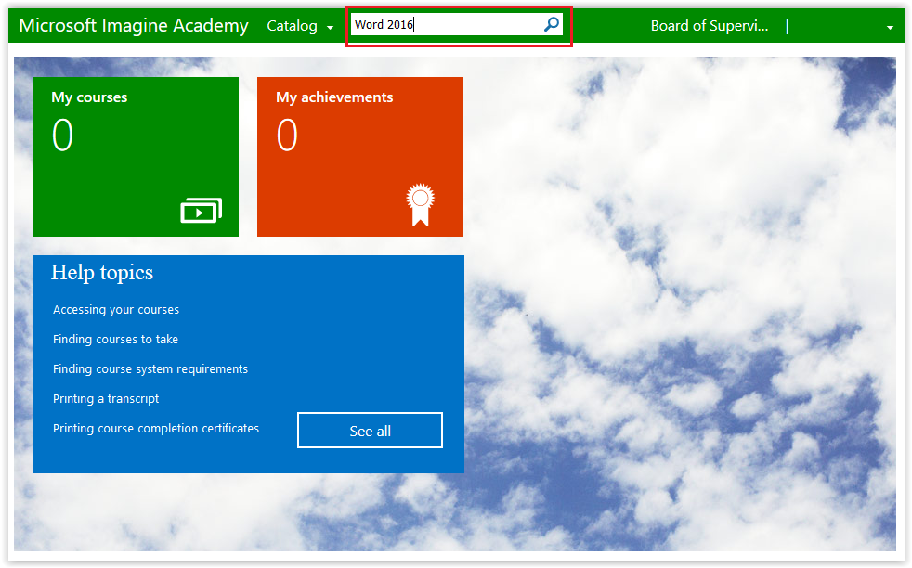Click the Board of Supervi... account name

pyautogui.click(x=709, y=26)
